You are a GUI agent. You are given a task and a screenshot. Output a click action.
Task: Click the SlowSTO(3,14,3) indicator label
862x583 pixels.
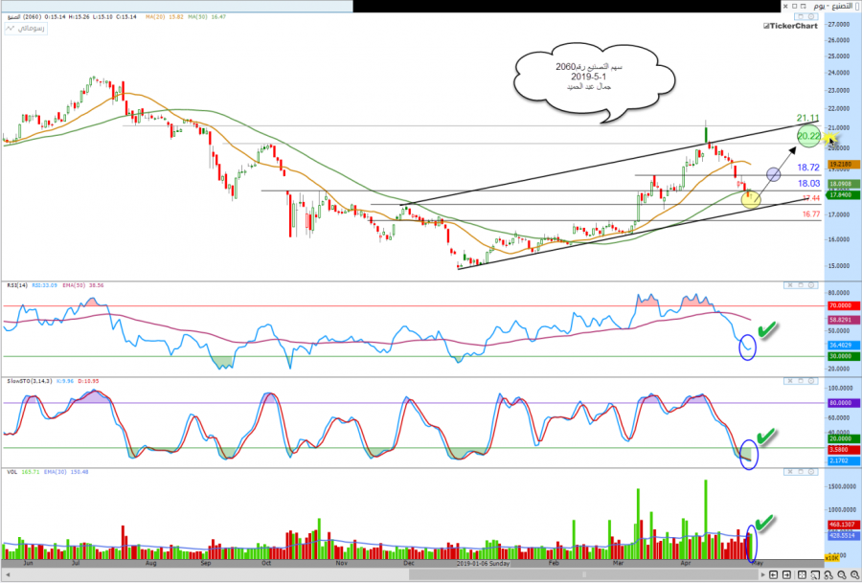(23, 380)
